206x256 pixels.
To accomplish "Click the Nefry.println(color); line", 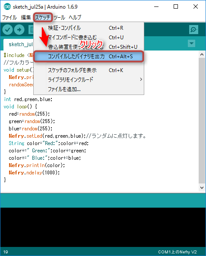I will (37, 165).
